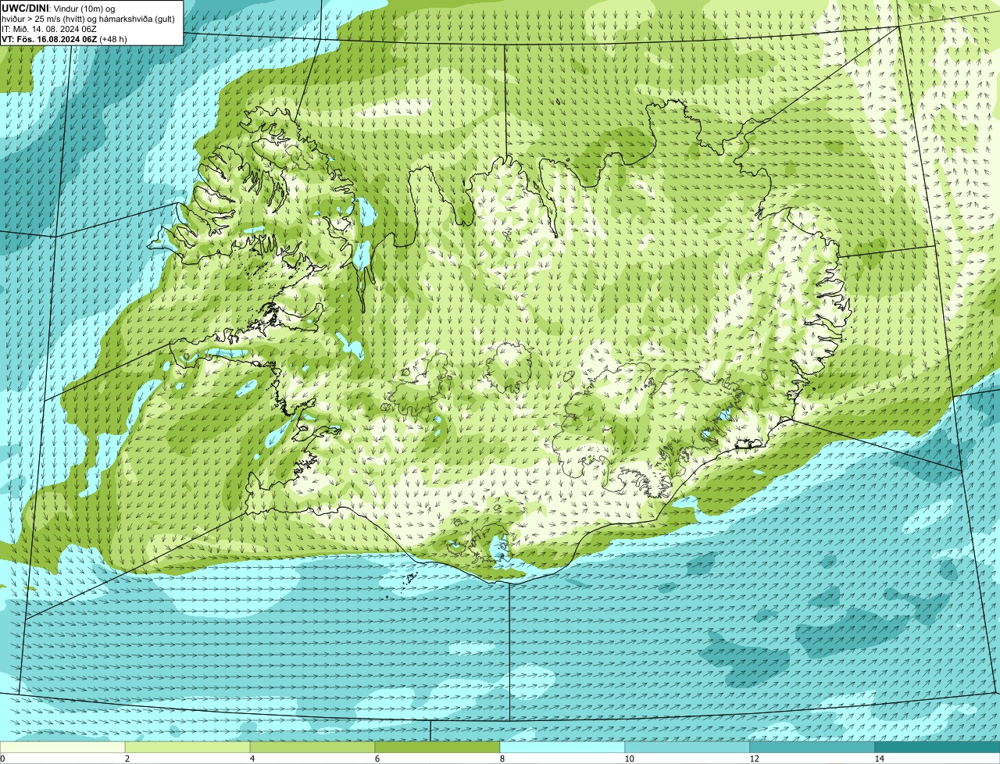Click the darkest teal legend swatch above 14

pos(937,748)
